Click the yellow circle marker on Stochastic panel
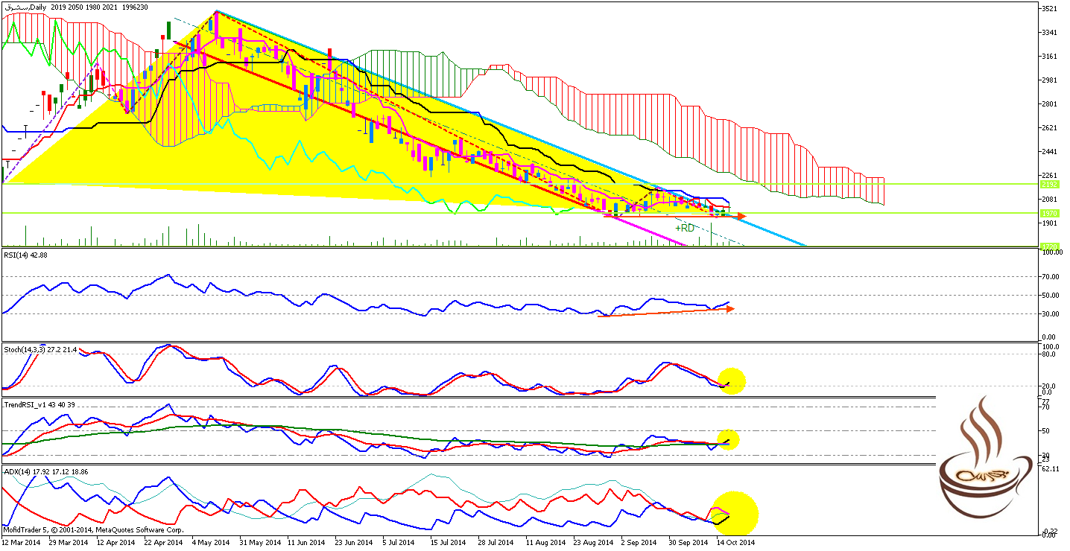This screenshot has width=1070, height=551. coord(730,380)
